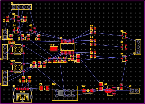Image resolution: width=145 pixels, height=104 pixels.
Task: Select resistor R17 footprint
Action: tap(39, 37)
